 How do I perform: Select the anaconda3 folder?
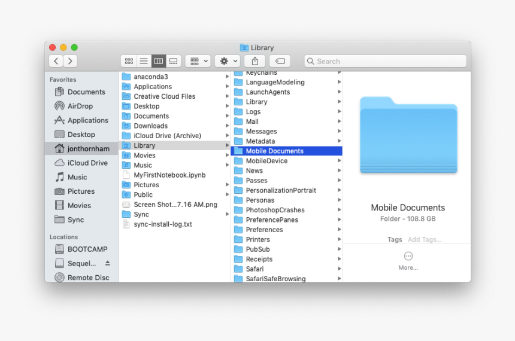click(x=174, y=77)
